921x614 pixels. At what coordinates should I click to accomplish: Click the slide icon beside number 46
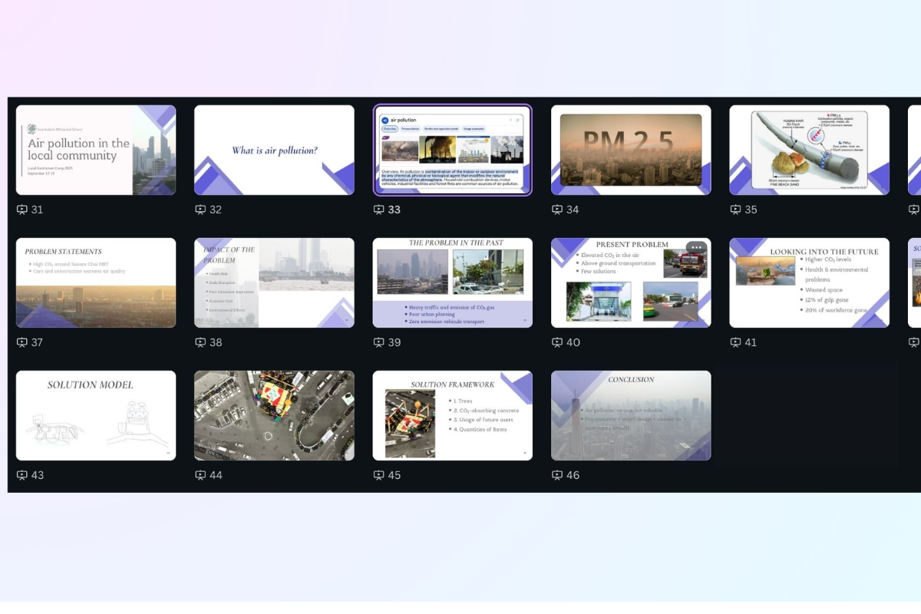point(557,475)
